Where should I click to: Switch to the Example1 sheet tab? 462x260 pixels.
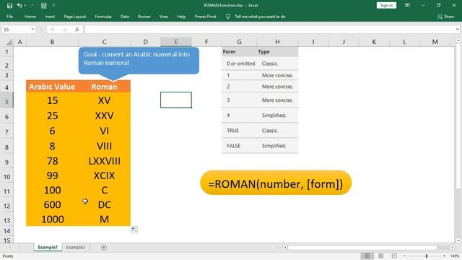pos(48,247)
